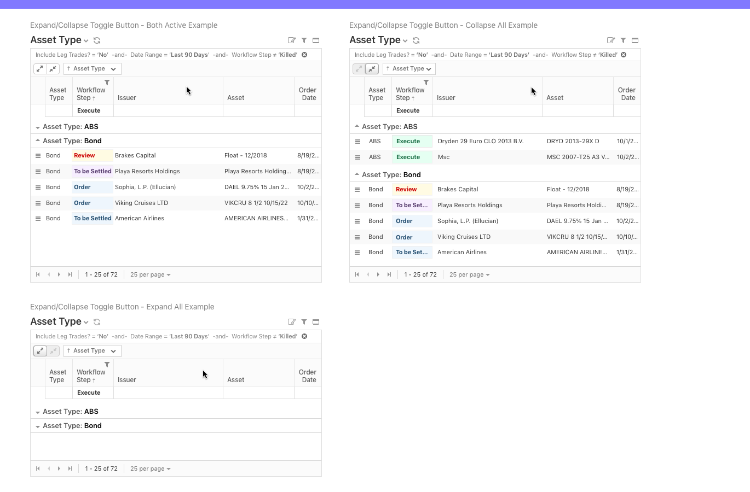The height and width of the screenshot is (492, 750).
Task: Click row menu icon for Msc ABS row
Action: coord(357,157)
